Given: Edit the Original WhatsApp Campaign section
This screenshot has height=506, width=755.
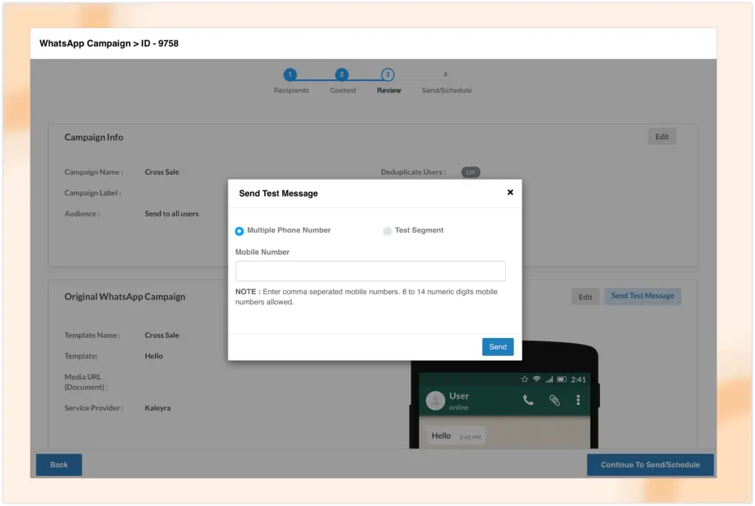Looking at the screenshot, I should tap(585, 297).
